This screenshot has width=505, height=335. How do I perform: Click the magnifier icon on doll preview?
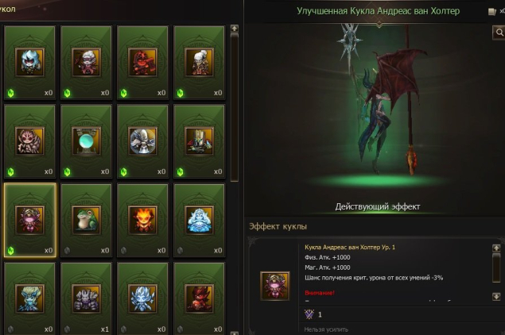pos(499,33)
